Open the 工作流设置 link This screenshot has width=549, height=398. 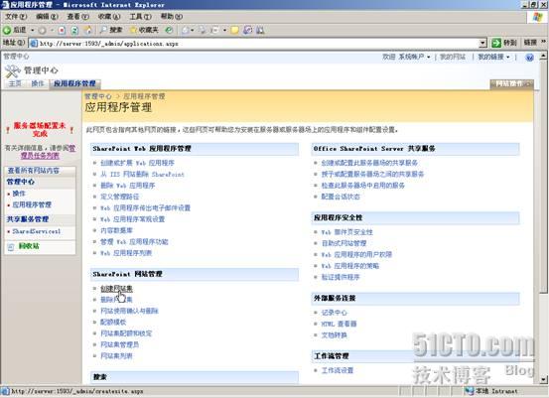[338, 370]
